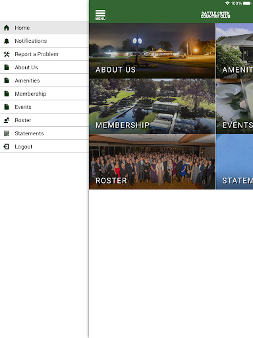253x338 pixels.
Task: Click the About Us document icon
Action: point(7,67)
